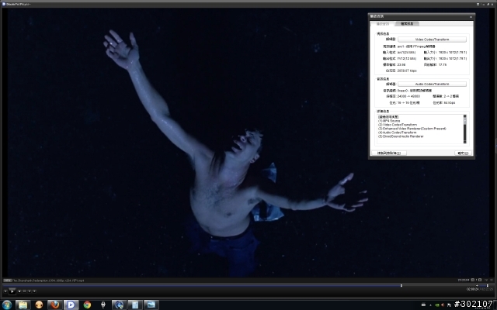The width and height of the screenshot is (497, 310).
Task: Open the Windows Start menu
Action: coord(6,305)
